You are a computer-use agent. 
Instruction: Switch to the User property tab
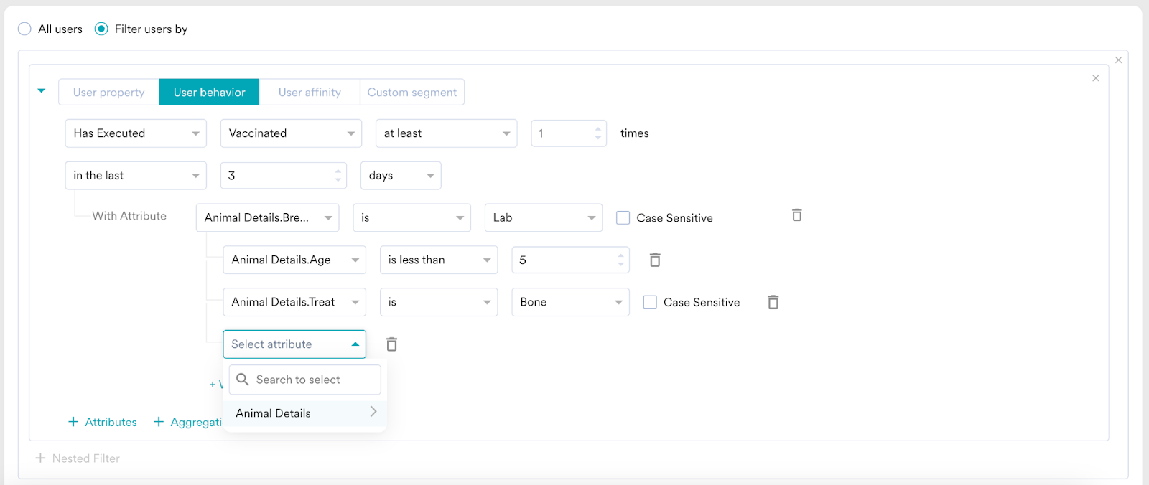[108, 93]
